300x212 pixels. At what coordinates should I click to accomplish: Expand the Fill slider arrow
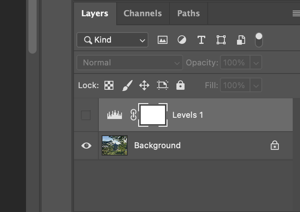point(256,85)
